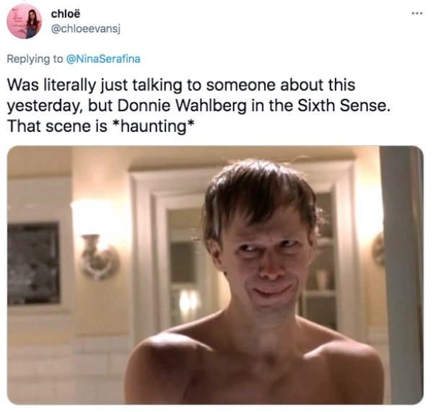Open the @NinaSerafina mention link
Viewport: 433px width, 412px height.
pos(103,59)
